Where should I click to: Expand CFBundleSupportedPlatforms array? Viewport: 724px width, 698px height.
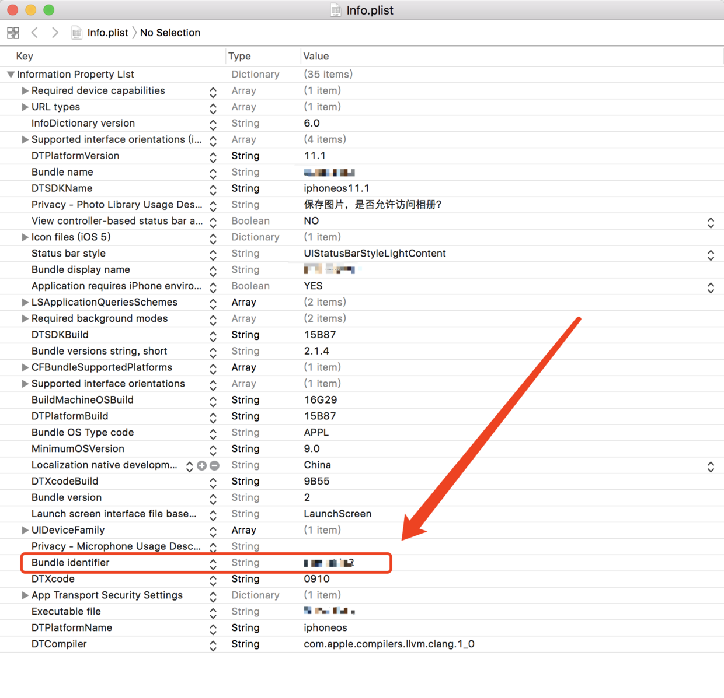[25, 367]
